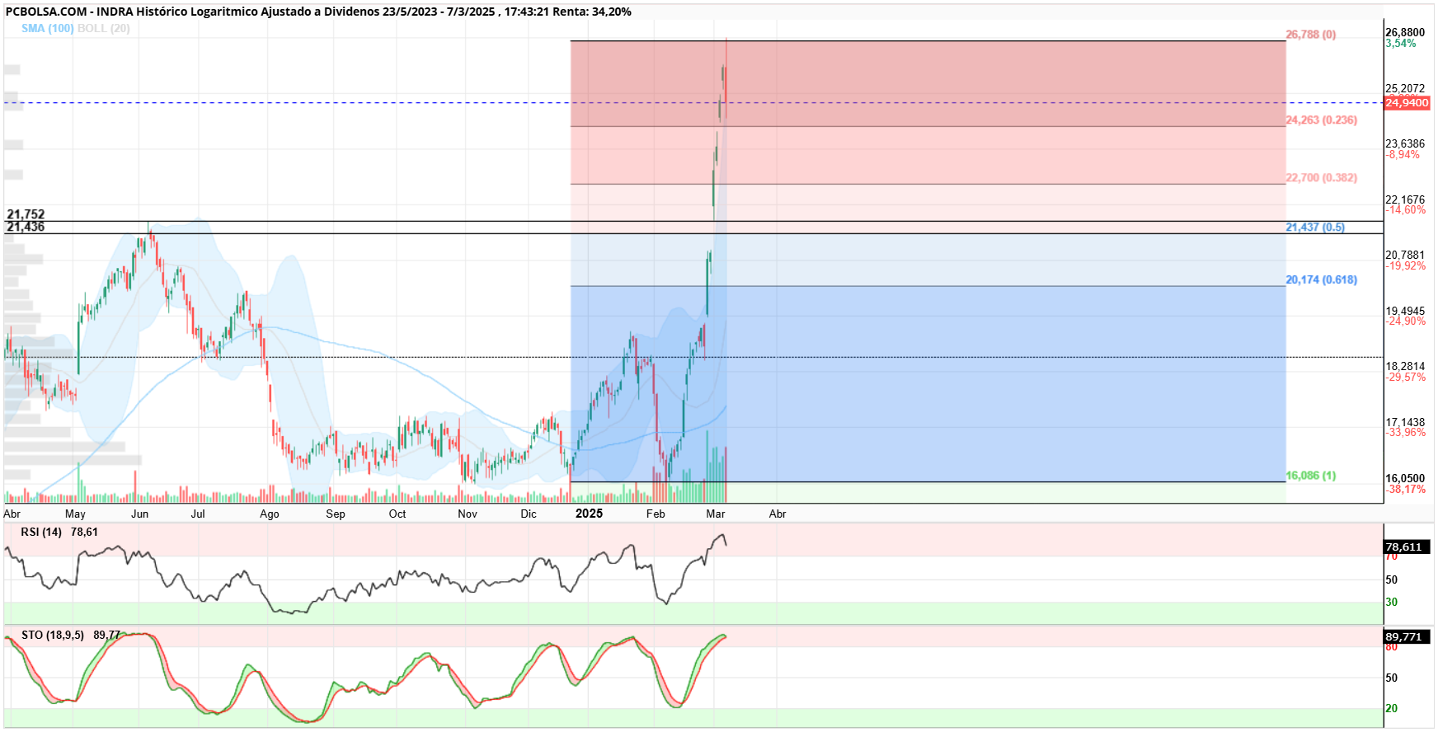1438x732 pixels.
Task: Click the 20,174 (0.618) Fibonacci label
Action: (x=1322, y=280)
